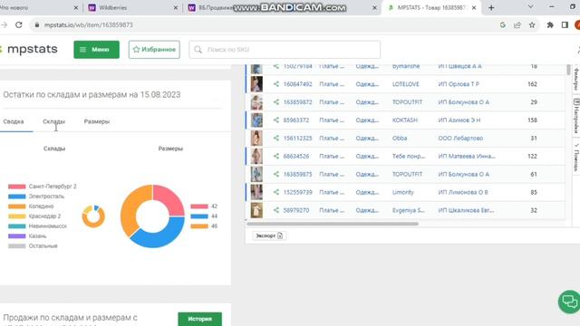Switch to the Сводка tab

tap(14, 121)
